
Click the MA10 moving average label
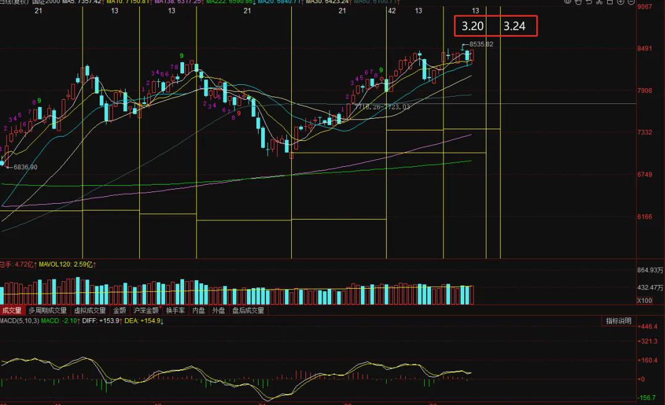(127, 2)
